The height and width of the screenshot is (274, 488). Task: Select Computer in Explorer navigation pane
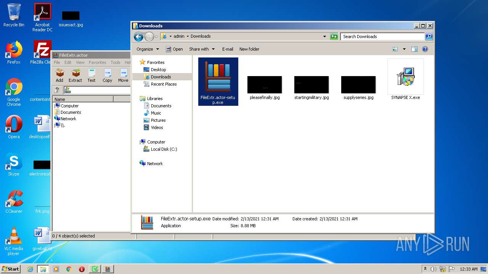156,142
